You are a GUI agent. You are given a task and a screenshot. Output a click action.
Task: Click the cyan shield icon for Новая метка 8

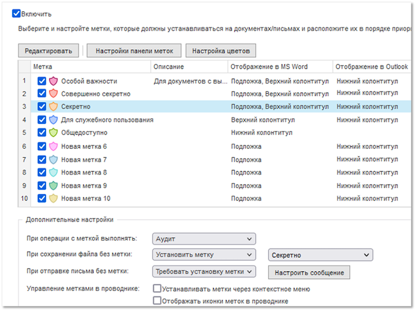[x=53, y=172]
